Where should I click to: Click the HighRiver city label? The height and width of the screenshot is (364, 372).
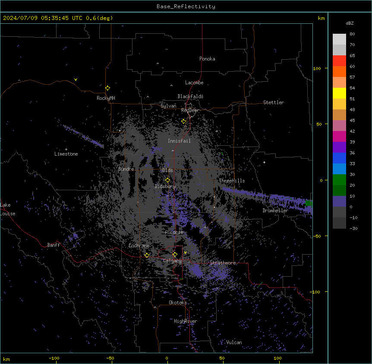186,321
